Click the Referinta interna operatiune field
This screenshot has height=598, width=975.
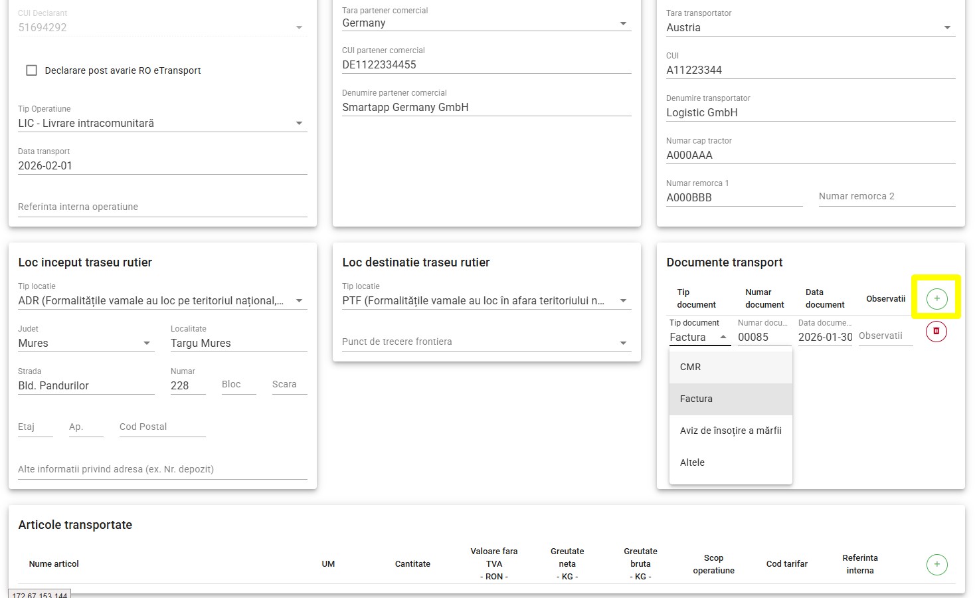(x=162, y=207)
